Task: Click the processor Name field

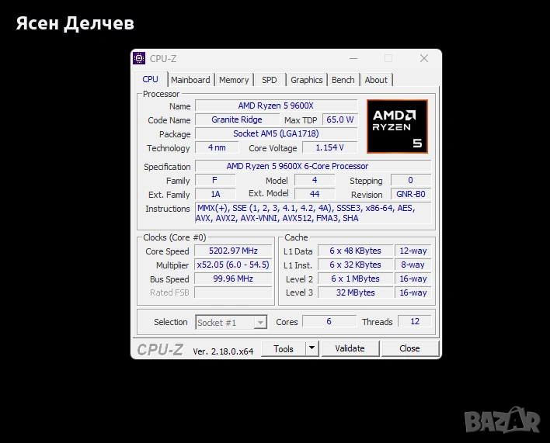Action: 276,106
